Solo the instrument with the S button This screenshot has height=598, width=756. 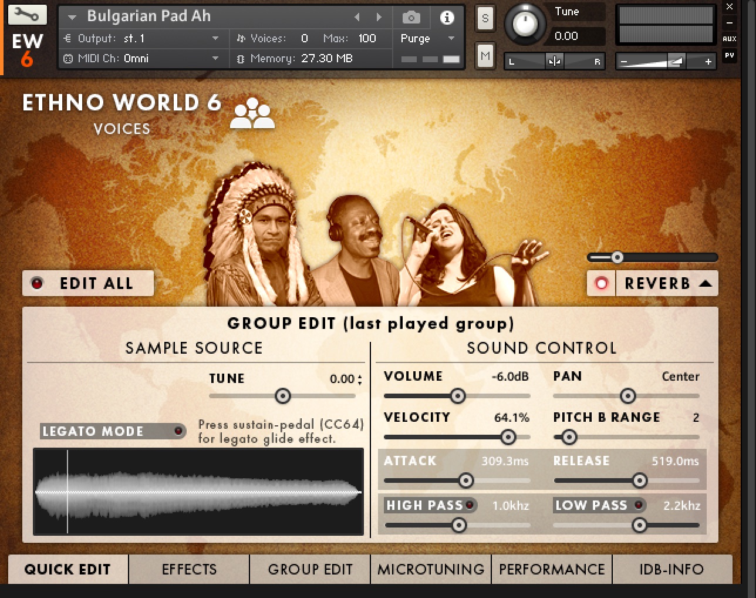(485, 18)
